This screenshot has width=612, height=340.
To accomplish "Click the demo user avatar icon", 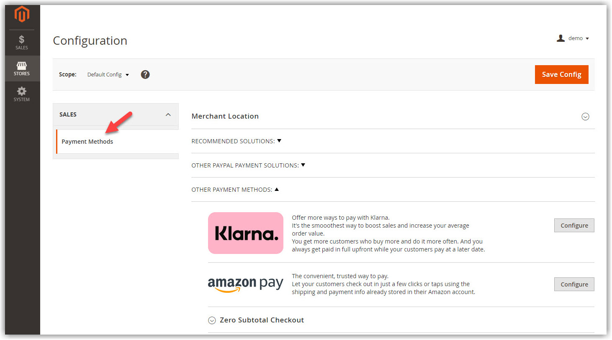I will coord(561,38).
